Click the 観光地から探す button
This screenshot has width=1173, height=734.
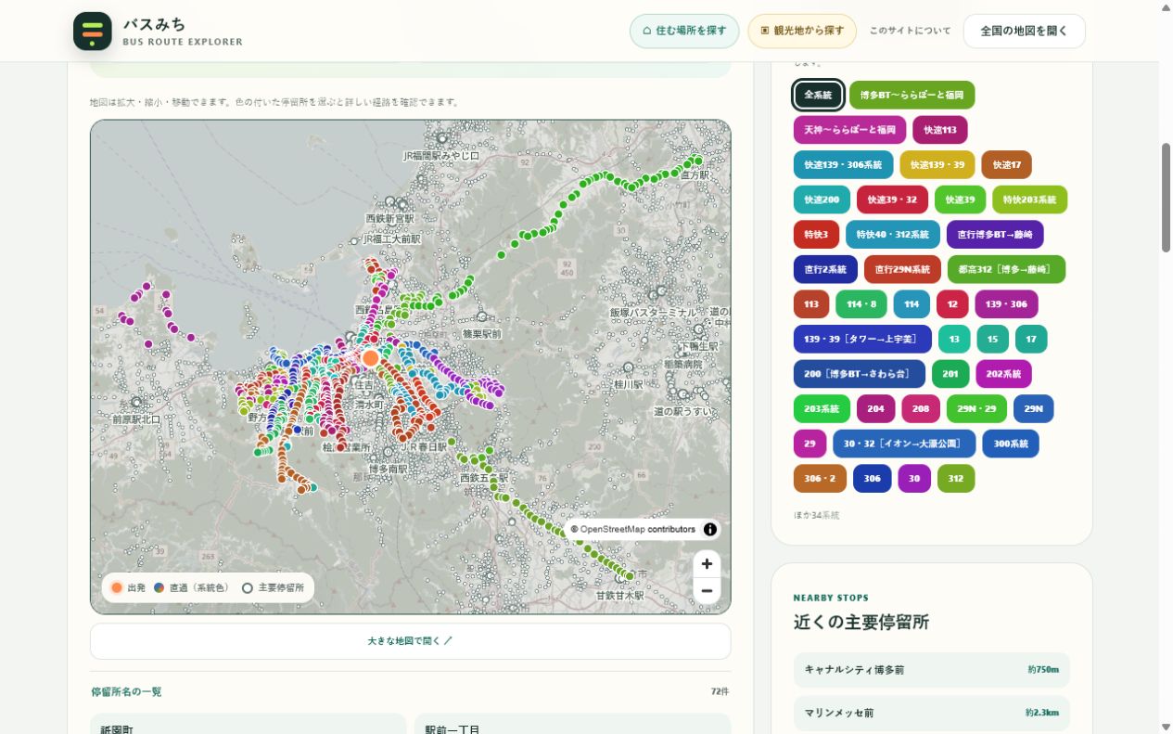pyautogui.click(x=802, y=31)
